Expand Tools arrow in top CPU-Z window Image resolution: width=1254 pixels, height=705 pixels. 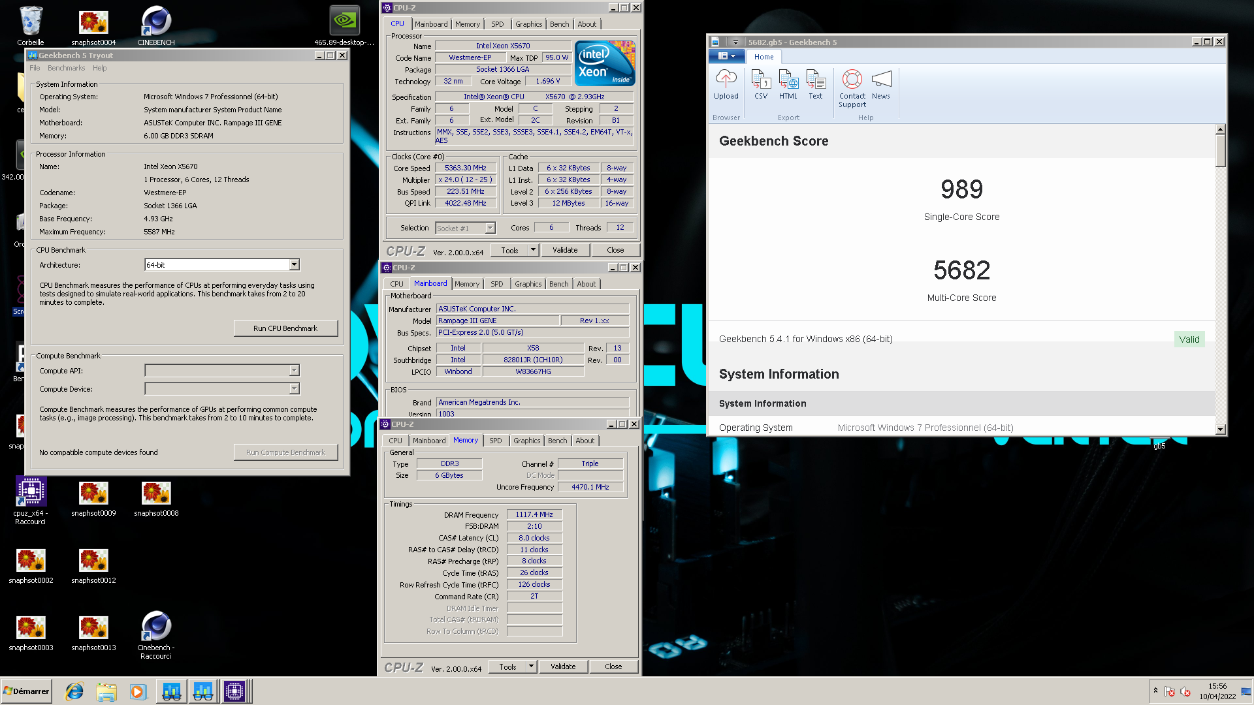533,250
